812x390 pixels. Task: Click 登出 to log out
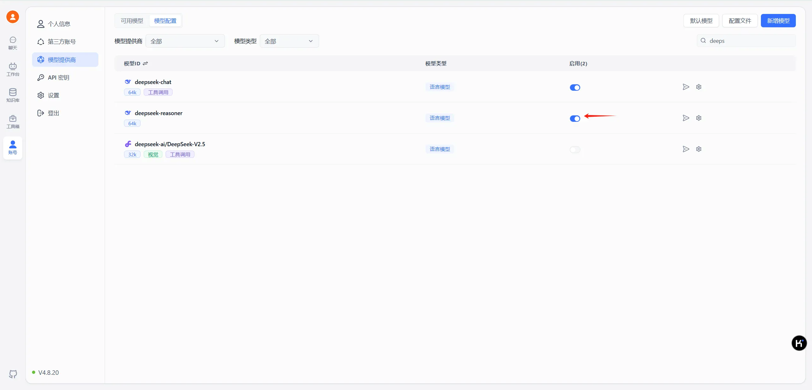(x=65, y=113)
